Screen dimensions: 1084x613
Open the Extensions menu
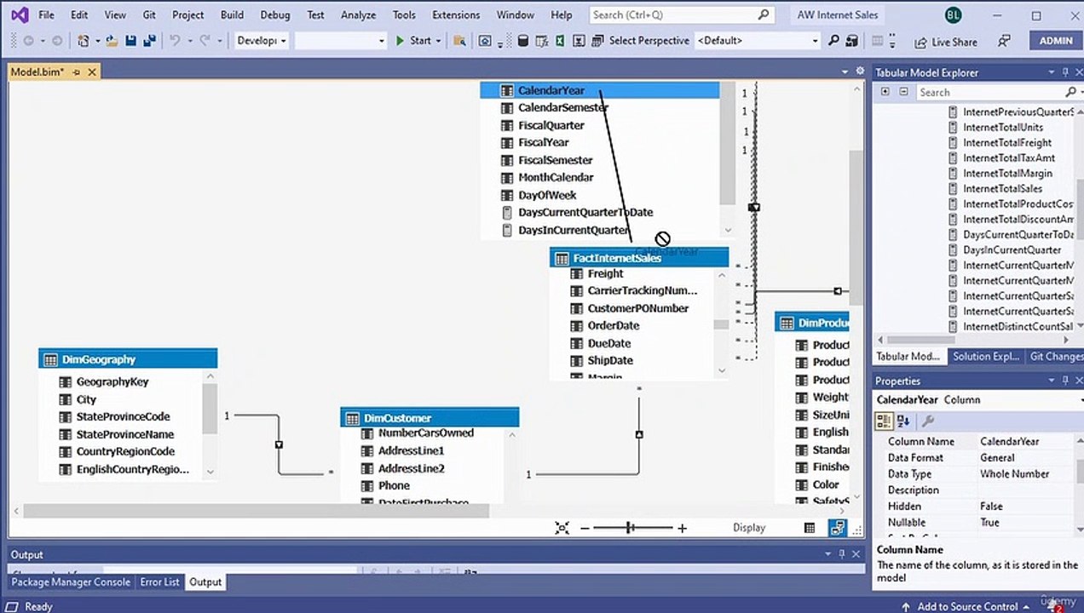pos(456,14)
